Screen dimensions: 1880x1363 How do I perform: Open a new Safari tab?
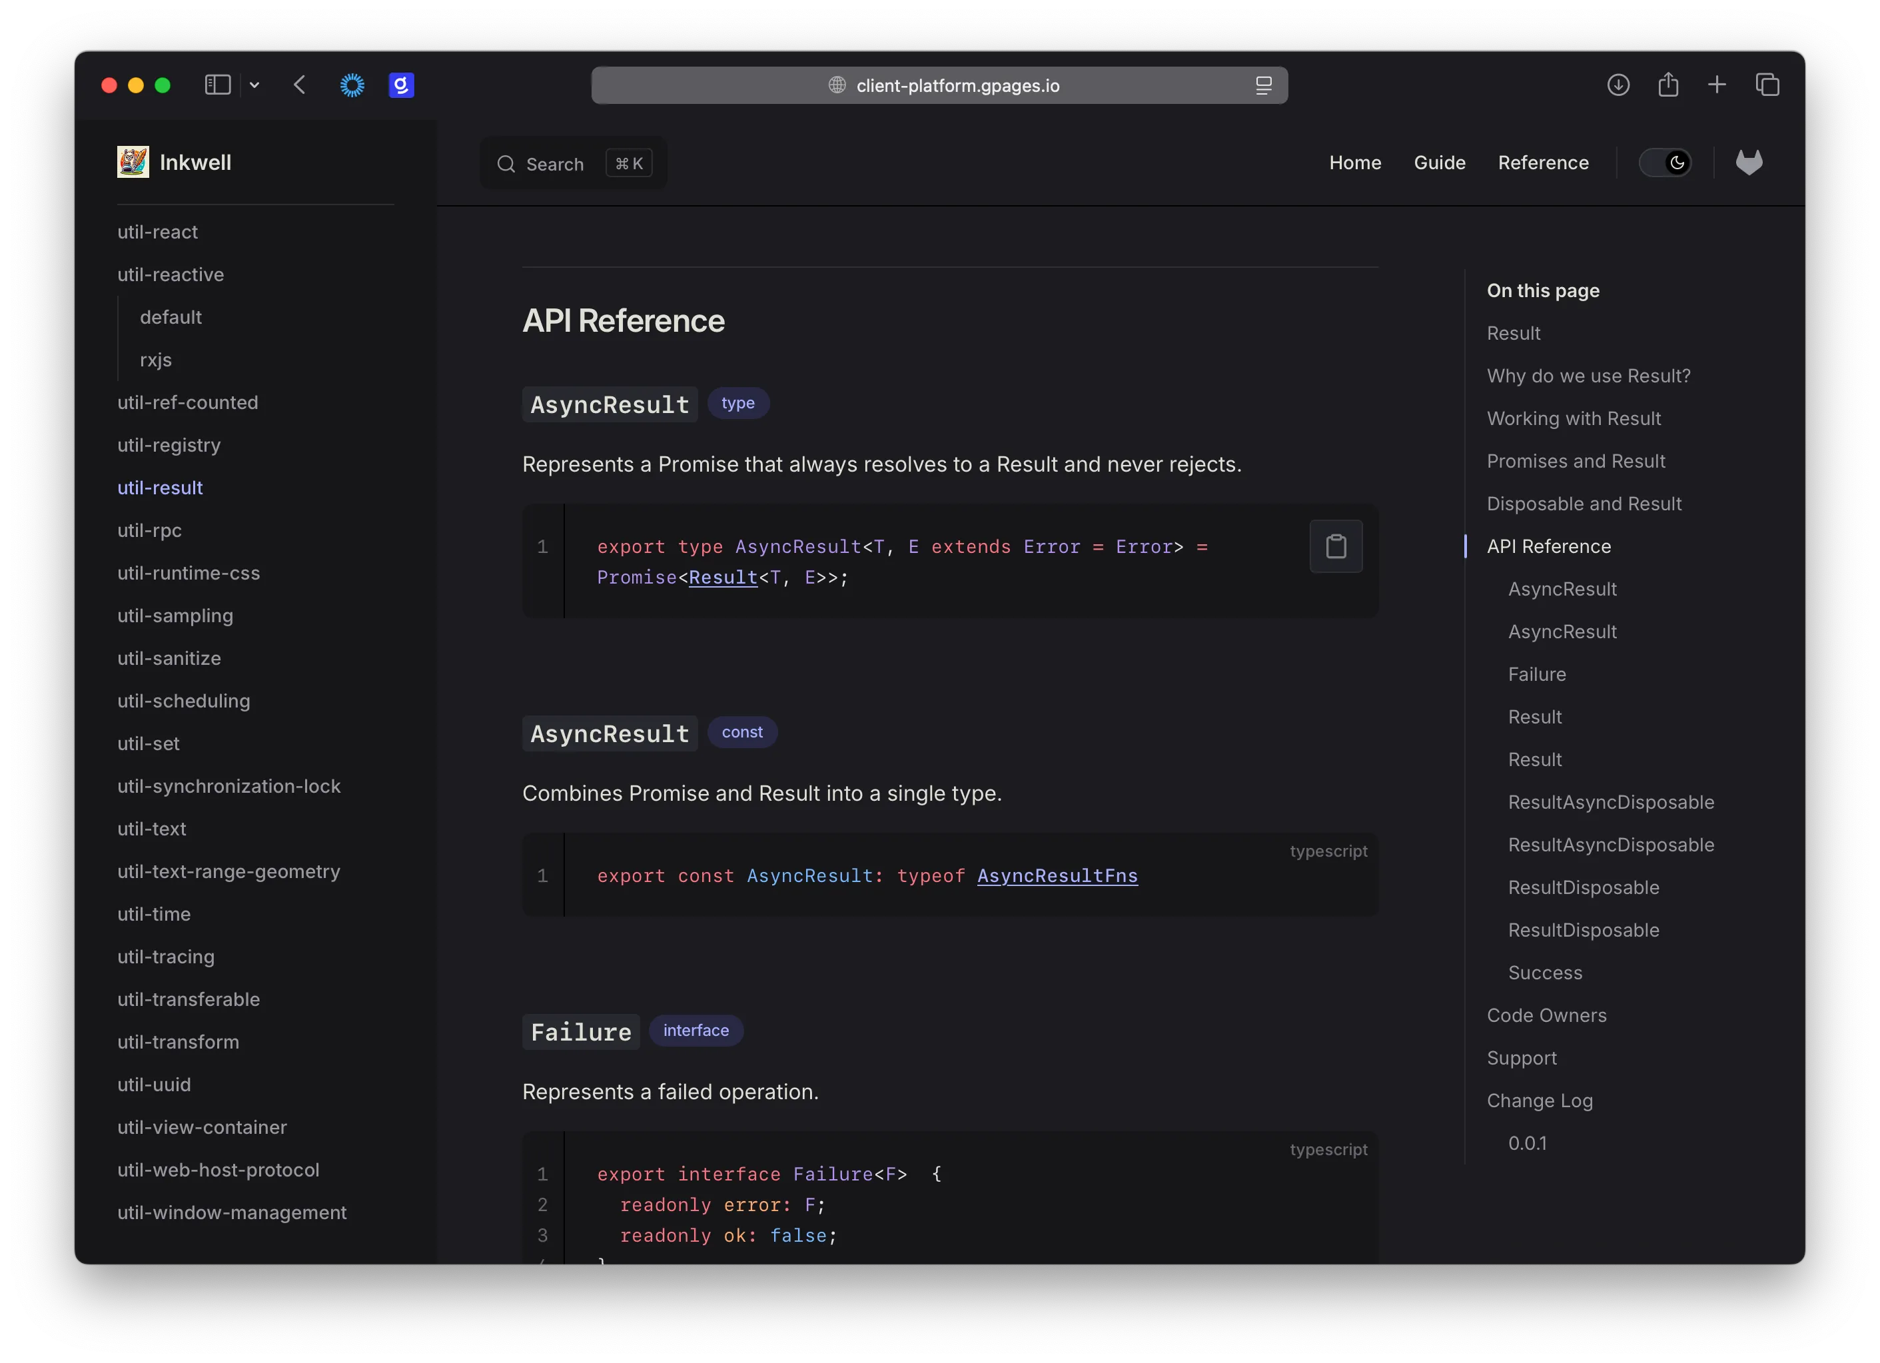coord(1717,85)
